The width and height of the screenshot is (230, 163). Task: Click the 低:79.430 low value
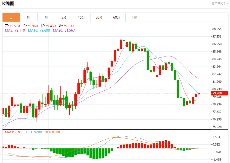click(48, 26)
